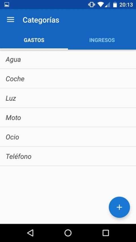
Task: Select the GASTOS tab
Action: click(34, 40)
